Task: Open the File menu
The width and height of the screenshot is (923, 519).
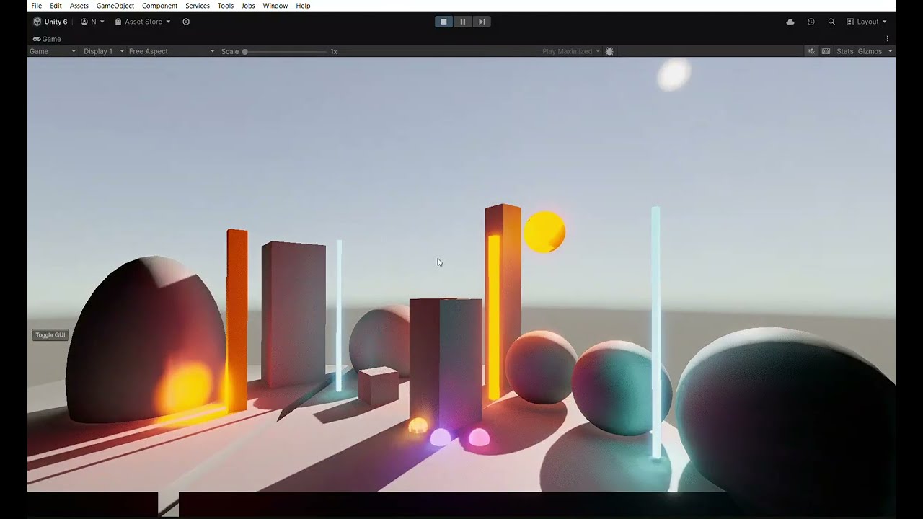Action: 36,6
